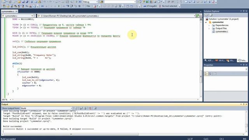The height and width of the screenshot is (140, 249).
Task: Toggle auto-hide pin on Properties panel
Action: pyautogui.click(x=244, y=65)
